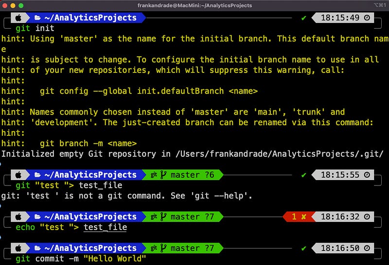Click the 'git init' command text
389x265 pixels.
[35, 28]
